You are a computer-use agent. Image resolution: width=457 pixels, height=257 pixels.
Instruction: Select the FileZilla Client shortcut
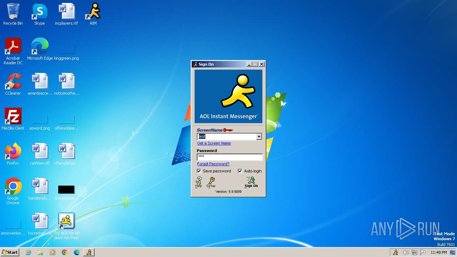(x=13, y=119)
